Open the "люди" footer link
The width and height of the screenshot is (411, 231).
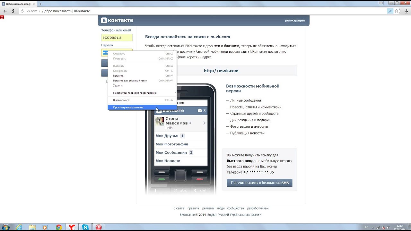click(221, 208)
